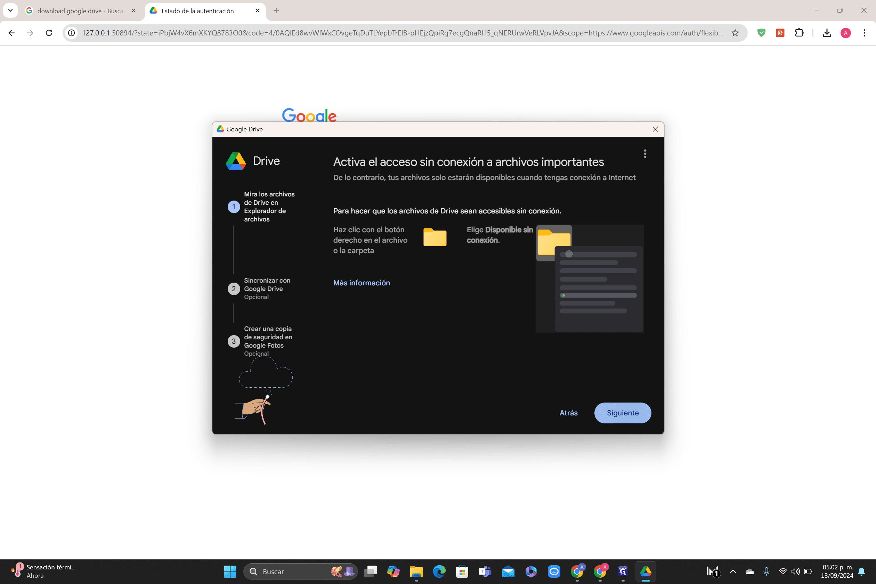The image size is (876, 584).
Task: Select step 2 Sincronizar con Google Drive
Action: 259,289
